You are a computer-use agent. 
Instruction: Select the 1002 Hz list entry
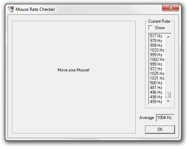(157, 60)
